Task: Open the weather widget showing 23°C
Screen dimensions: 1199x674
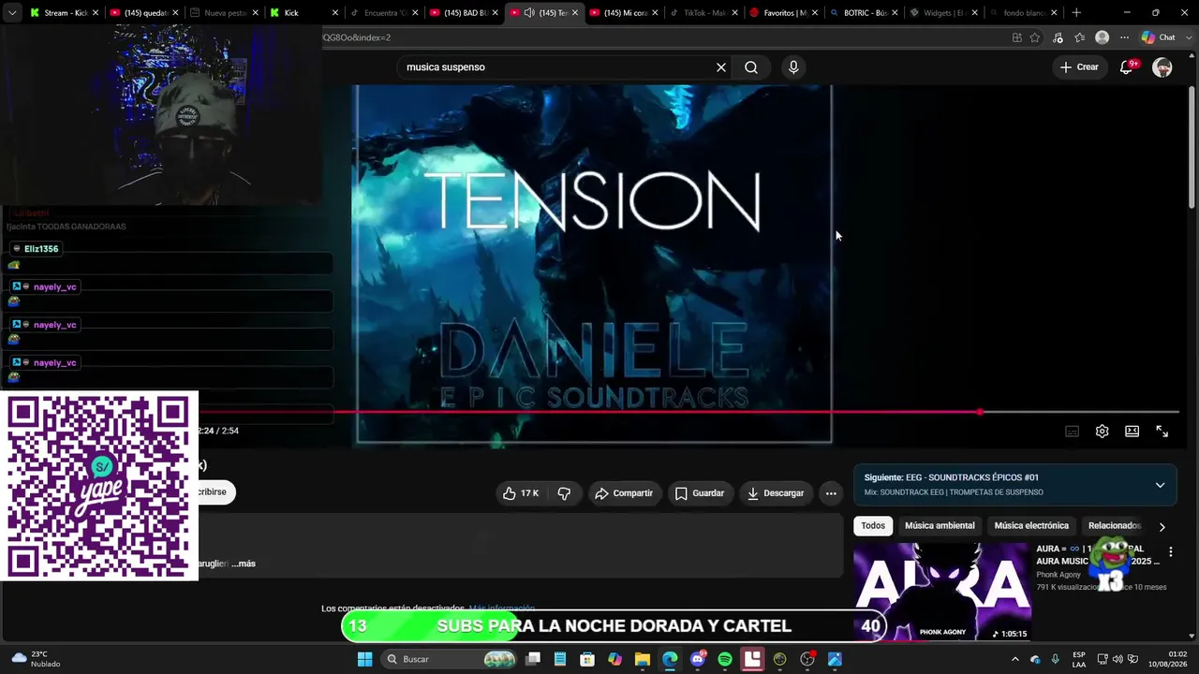Action: pyautogui.click(x=36, y=659)
